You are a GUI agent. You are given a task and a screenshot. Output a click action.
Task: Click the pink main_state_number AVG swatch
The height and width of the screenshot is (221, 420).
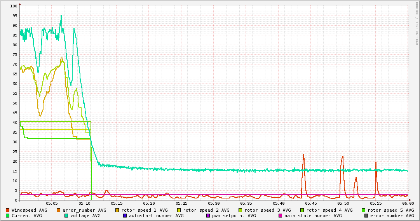281,216
